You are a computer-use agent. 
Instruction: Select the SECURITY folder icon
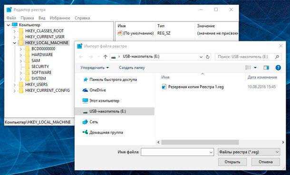coord(28,67)
